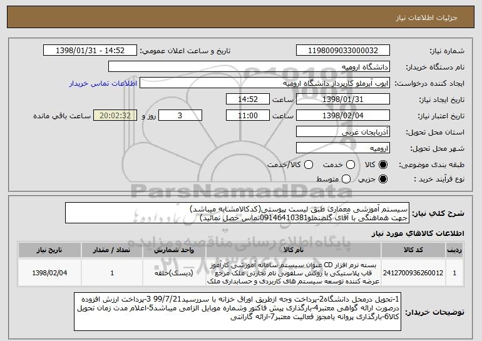Image resolution: width=482 pixels, height=341 pixels.
Task: Click the شماره نیاز field 1198009033000032
Action: point(343,51)
